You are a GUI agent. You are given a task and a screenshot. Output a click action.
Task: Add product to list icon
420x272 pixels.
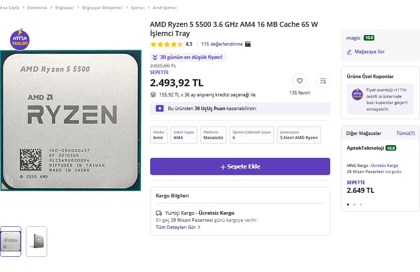click(323, 80)
